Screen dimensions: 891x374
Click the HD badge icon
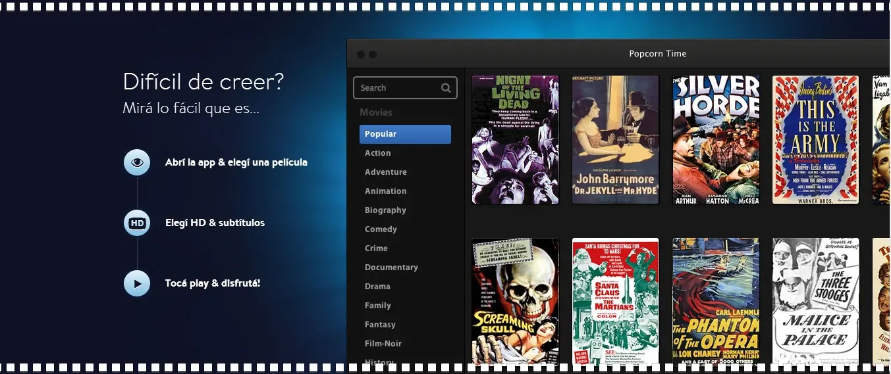[x=137, y=223]
